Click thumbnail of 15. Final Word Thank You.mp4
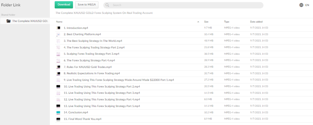 coord(58,119)
